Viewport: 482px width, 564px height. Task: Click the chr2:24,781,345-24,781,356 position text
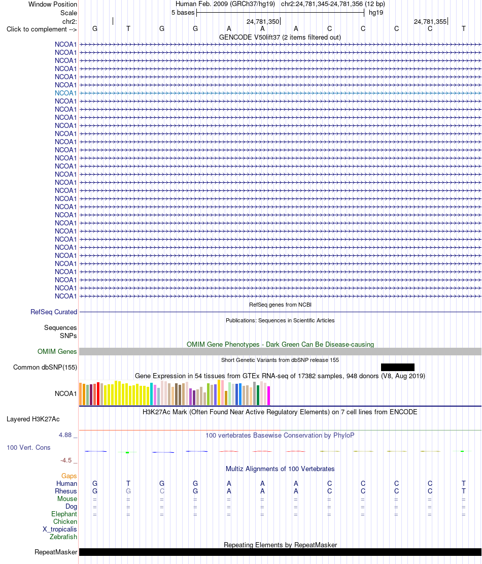pos(333,4)
